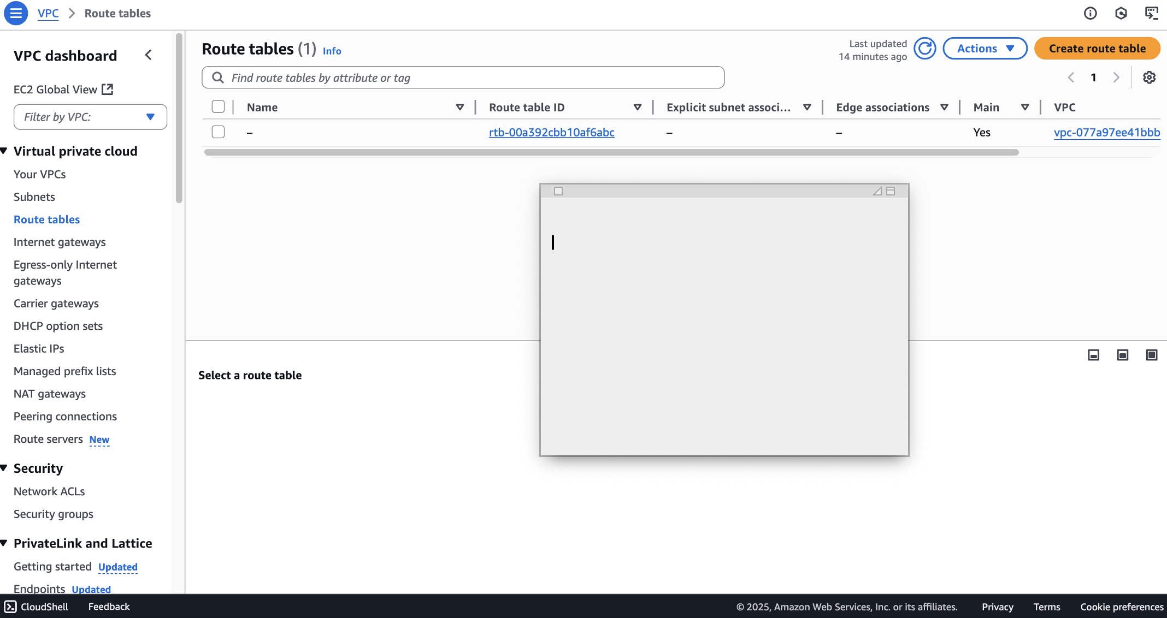Open the Filter by VPC dropdown
This screenshot has width=1167, height=618.
(x=90, y=117)
